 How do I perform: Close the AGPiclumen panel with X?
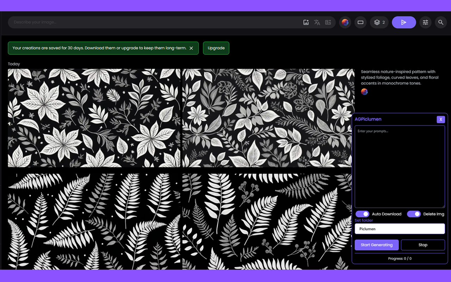point(440,119)
